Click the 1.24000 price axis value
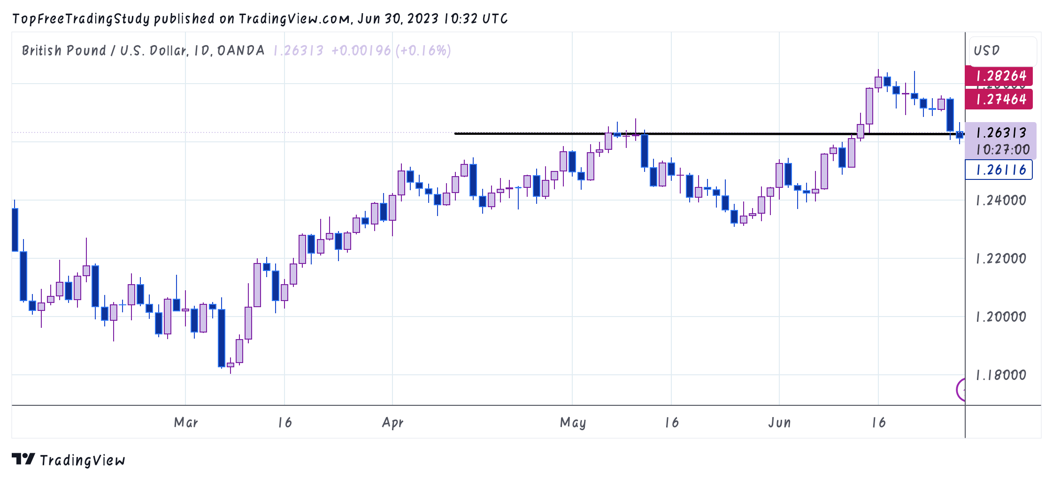Viewport: 1053px width, 480px height. click(x=1001, y=201)
